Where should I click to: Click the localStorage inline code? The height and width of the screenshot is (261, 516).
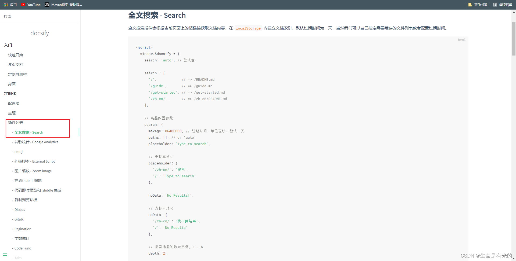click(248, 28)
